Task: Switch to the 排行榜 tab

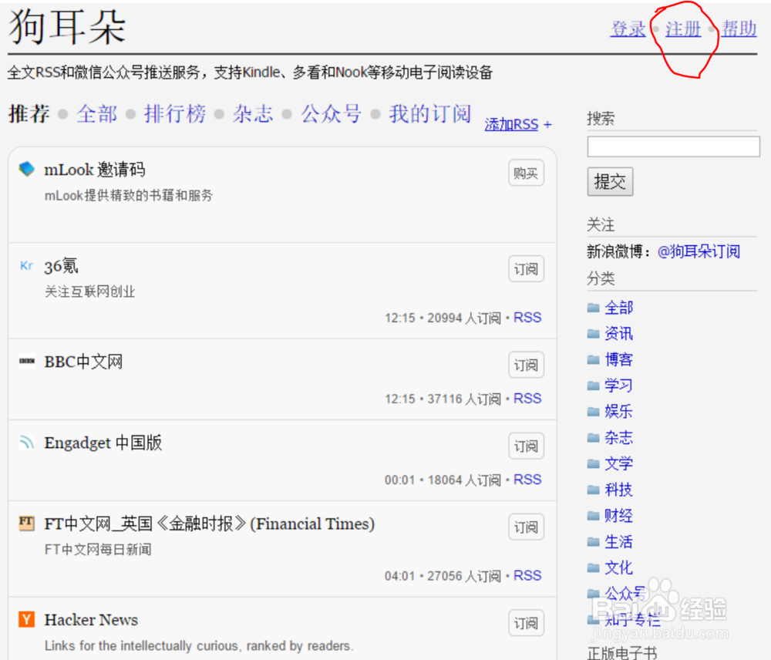Action: coord(175,114)
